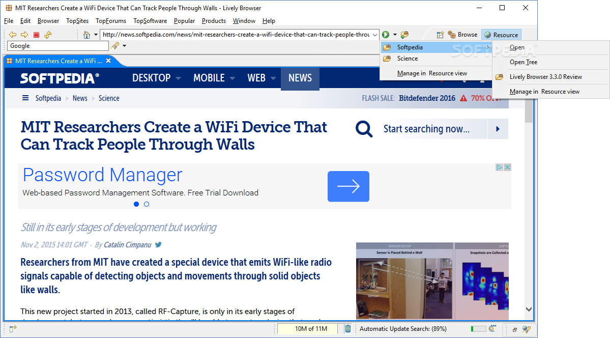Click the NEWS navigation tab
Image resolution: width=610 pixels, height=338 pixels.
pos(300,78)
